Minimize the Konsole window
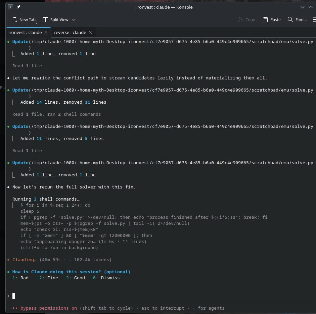Screen dimensions: 316x314 [x=302, y=7]
